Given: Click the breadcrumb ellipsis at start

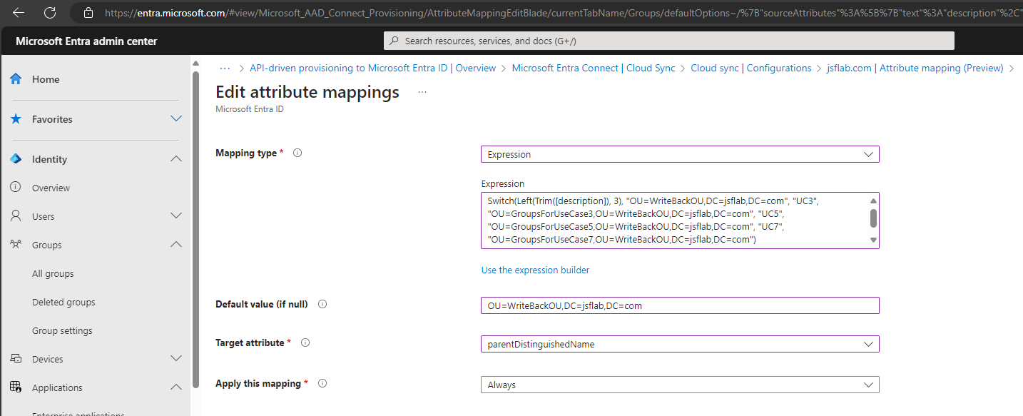Looking at the screenshot, I should pos(225,69).
